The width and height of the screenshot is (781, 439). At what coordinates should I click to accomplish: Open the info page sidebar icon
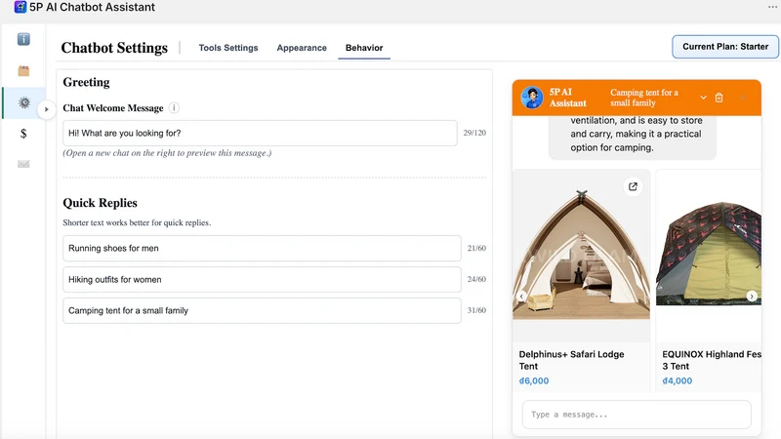point(23,39)
